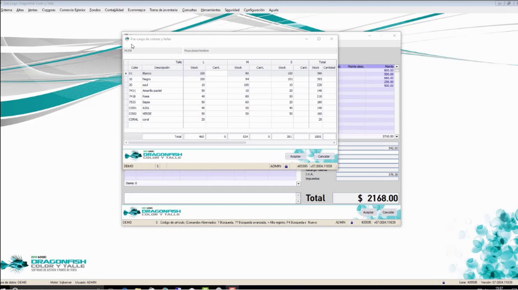Open the Toma de inventario menu
This screenshot has height=290, width=518.
click(163, 10)
